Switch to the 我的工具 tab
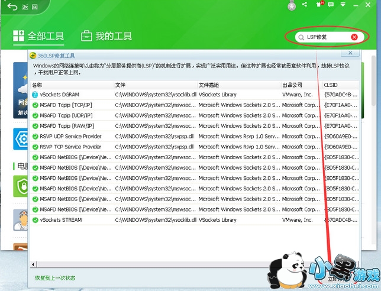 (106, 36)
